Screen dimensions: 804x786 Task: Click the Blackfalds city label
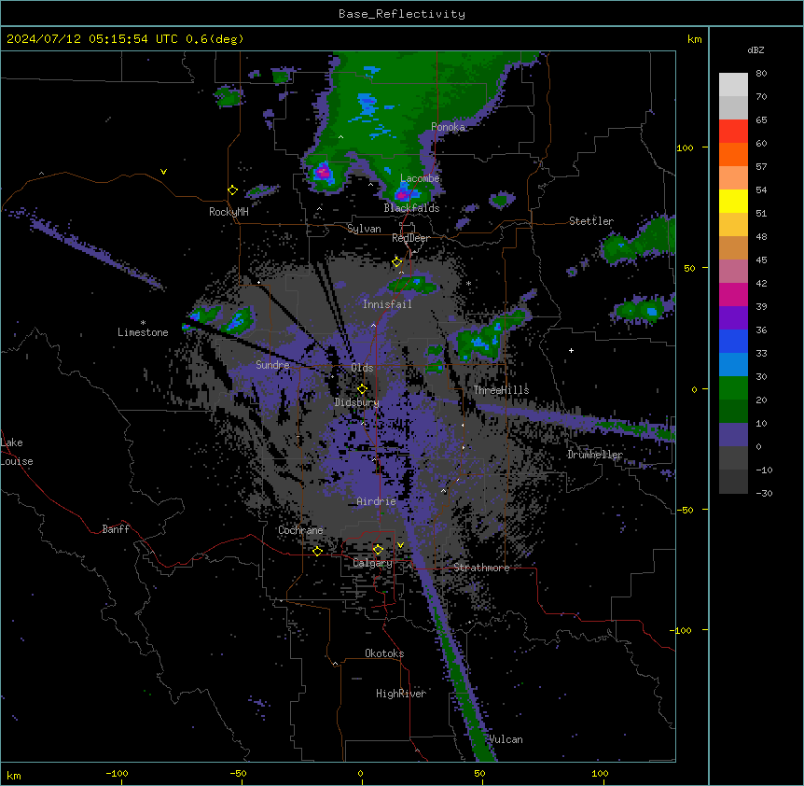[x=411, y=208]
